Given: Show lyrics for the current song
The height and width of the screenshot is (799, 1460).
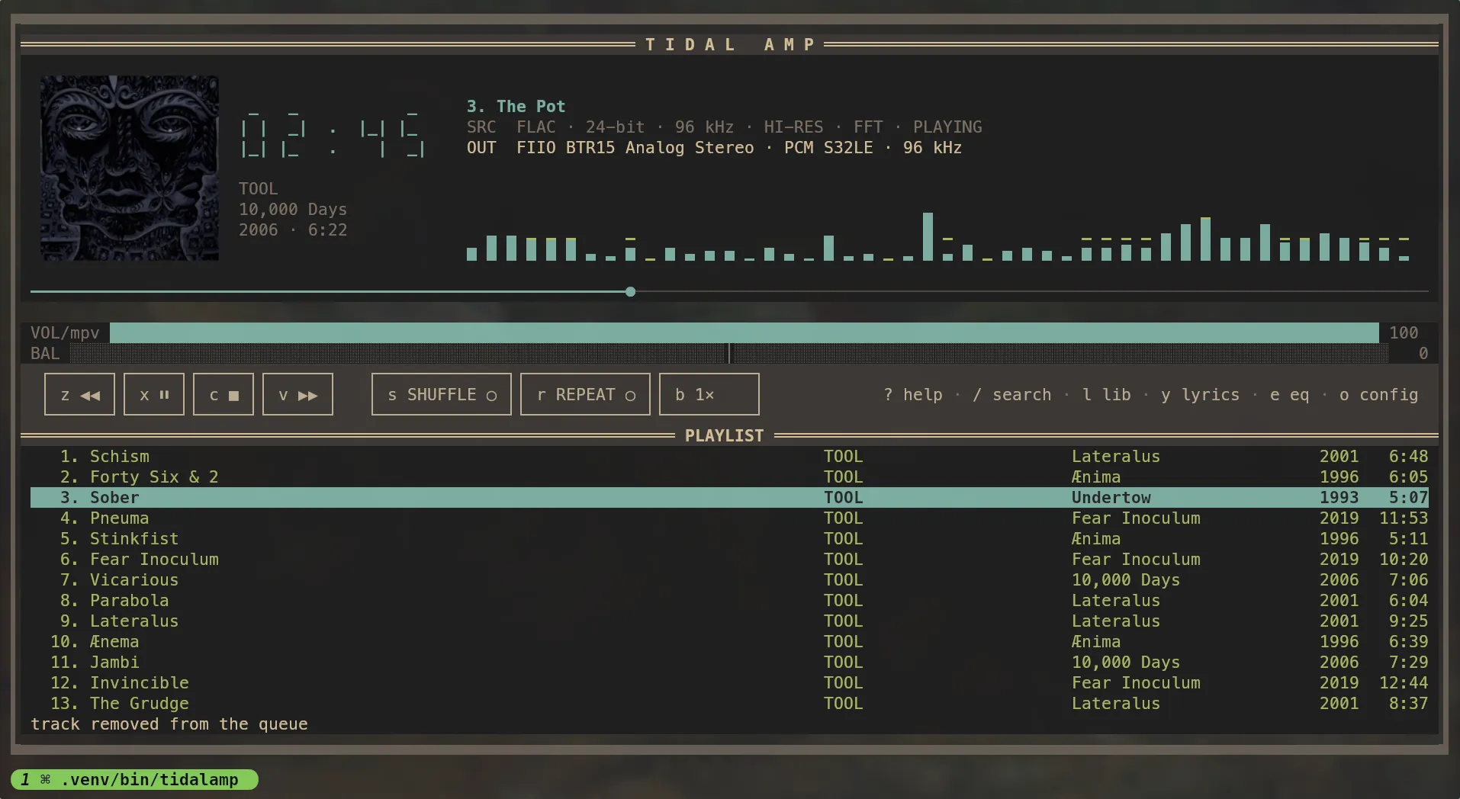Looking at the screenshot, I should [1201, 395].
